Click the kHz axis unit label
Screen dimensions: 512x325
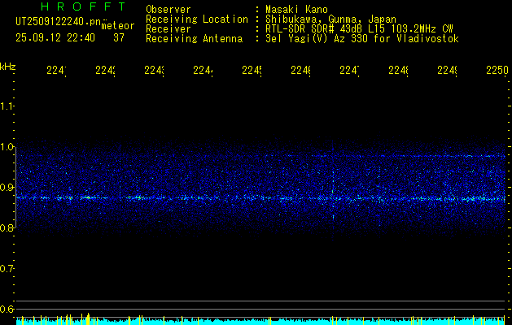tap(8, 67)
